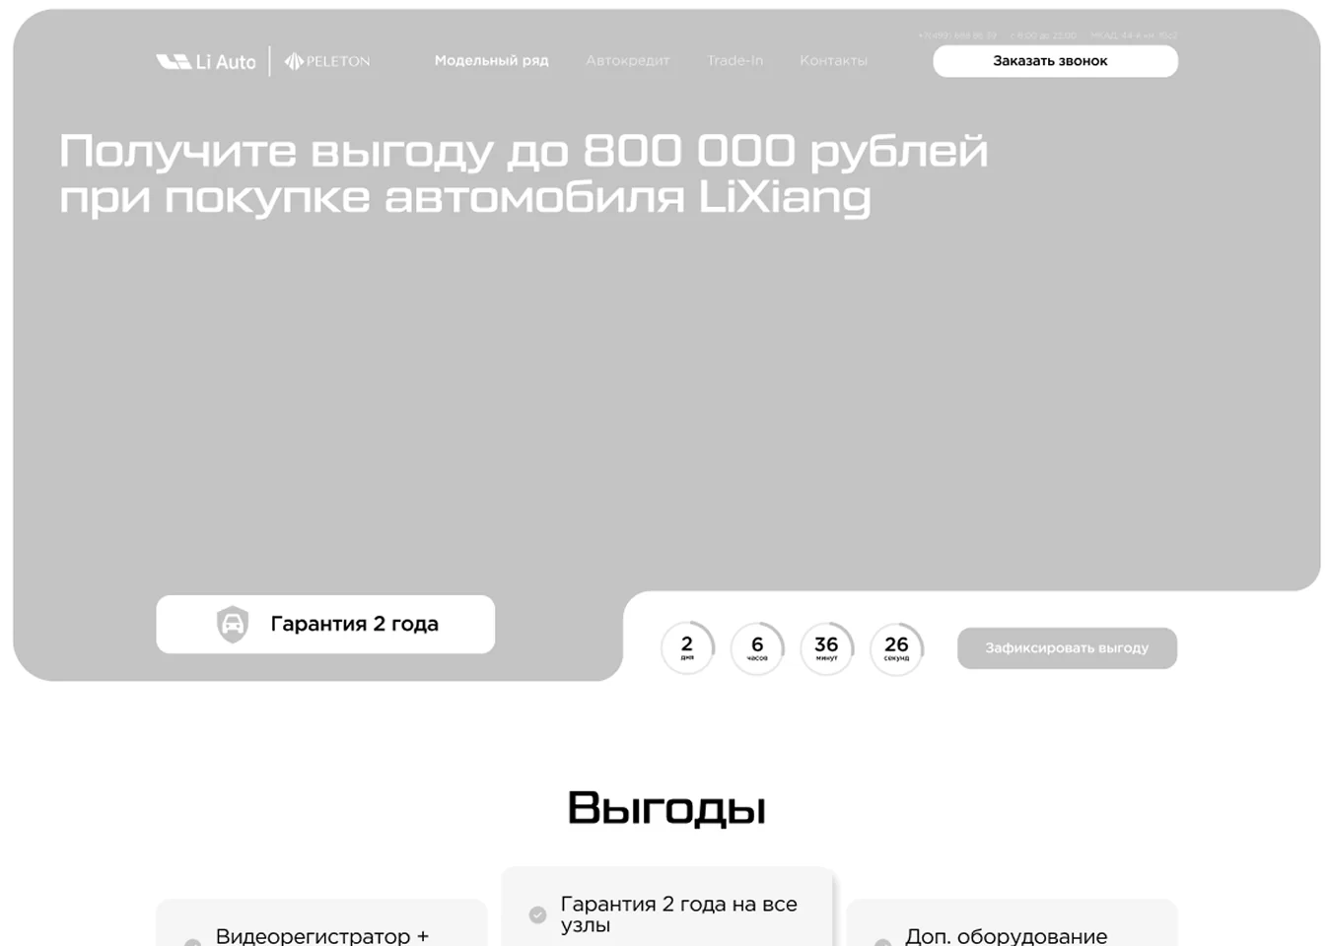This screenshot has width=1329, height=946.
Task: Click the hours countdown circle
Action: pos(757,647)
